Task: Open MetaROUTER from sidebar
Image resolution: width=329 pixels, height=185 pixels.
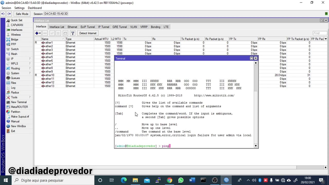Action: (x=19, y=107)
